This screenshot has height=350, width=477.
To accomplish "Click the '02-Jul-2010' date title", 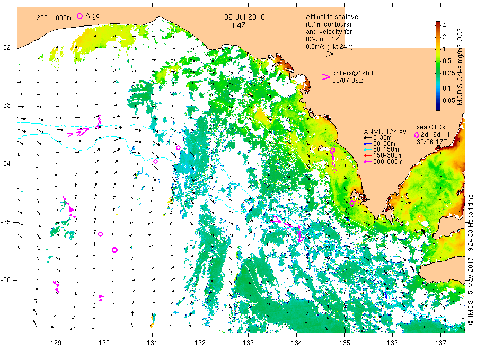I will tap(244, 17).
